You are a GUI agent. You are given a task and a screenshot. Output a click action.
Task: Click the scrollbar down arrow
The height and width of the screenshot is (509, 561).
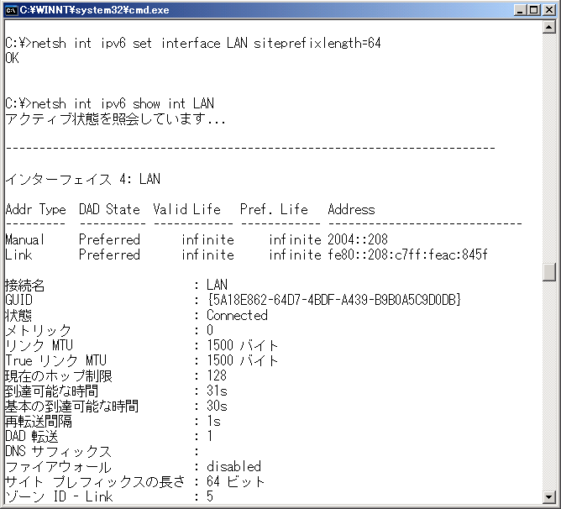coord(550,495)
